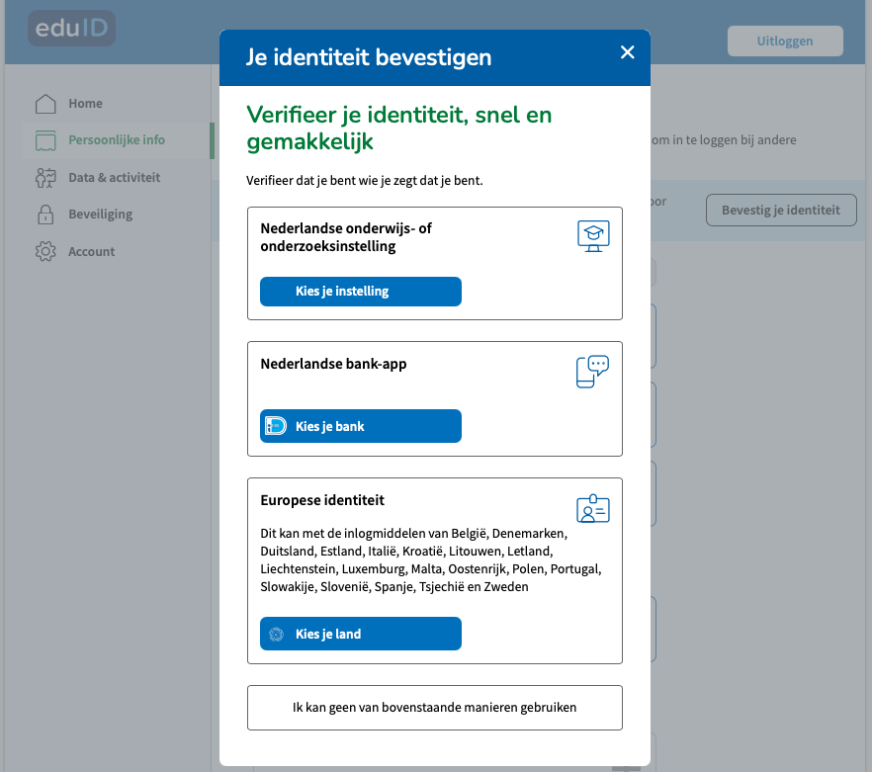Click the Data & activiteit people icon
The height and width of the screenshot is (772, 872).
(x=45, y=177)
